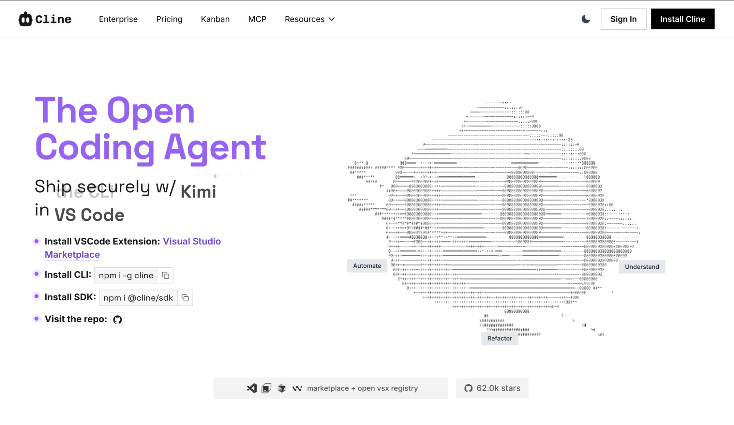
Task: Click the Install VSCode Extension: label
Action: click(102, 241)
